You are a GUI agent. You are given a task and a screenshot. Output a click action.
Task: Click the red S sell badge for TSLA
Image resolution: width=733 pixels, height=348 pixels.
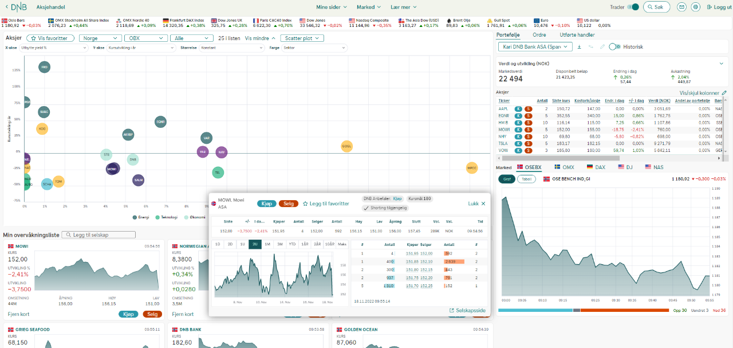pyautogui.click(x=529, y=143)
